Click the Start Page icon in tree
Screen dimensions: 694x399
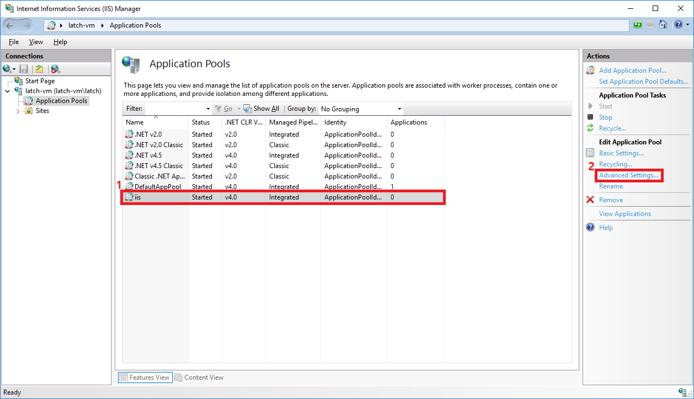19,81
